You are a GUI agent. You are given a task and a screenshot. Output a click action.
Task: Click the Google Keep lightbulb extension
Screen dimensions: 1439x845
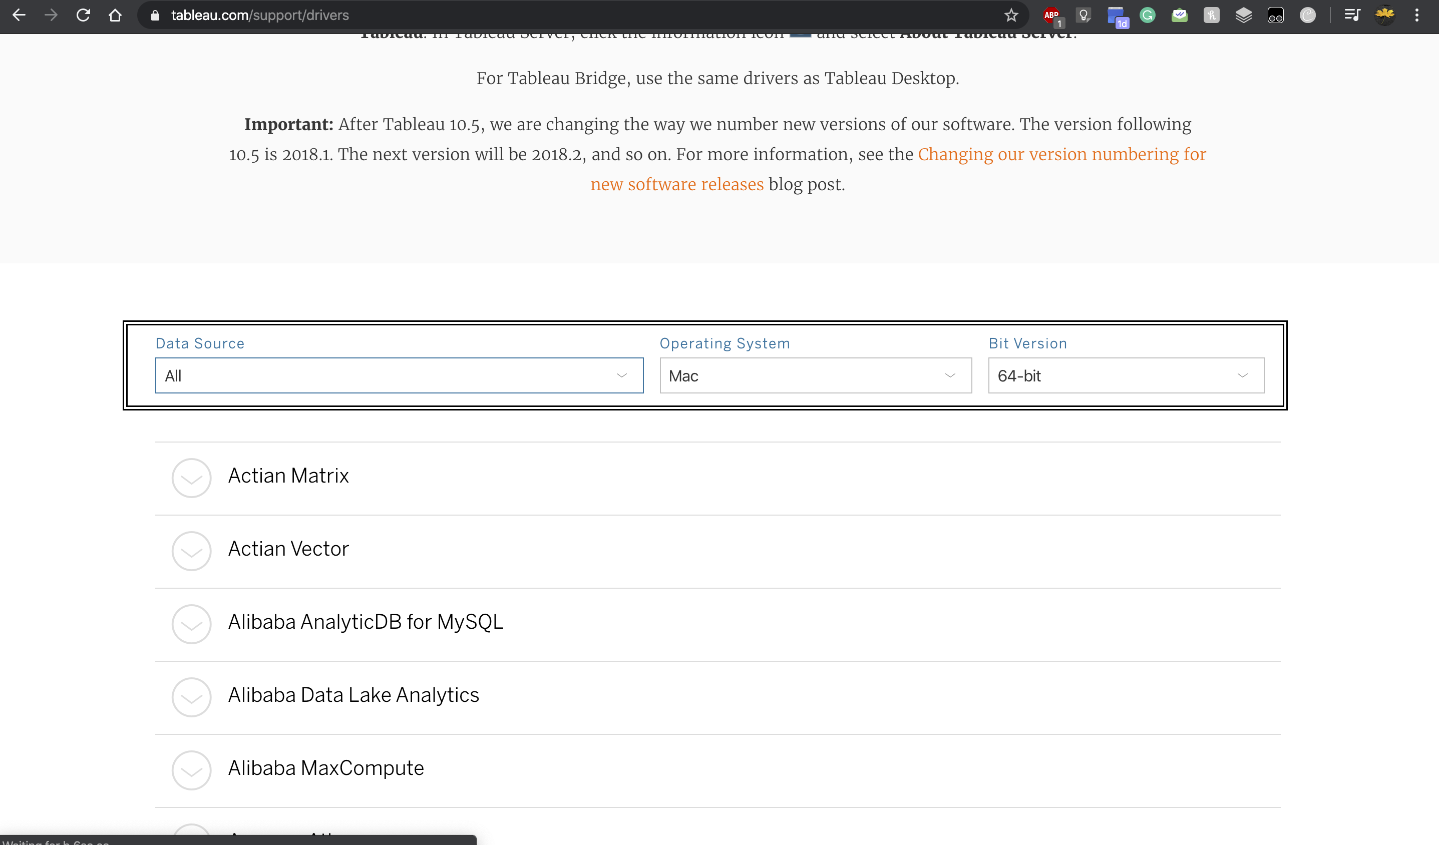point(1083,16)
